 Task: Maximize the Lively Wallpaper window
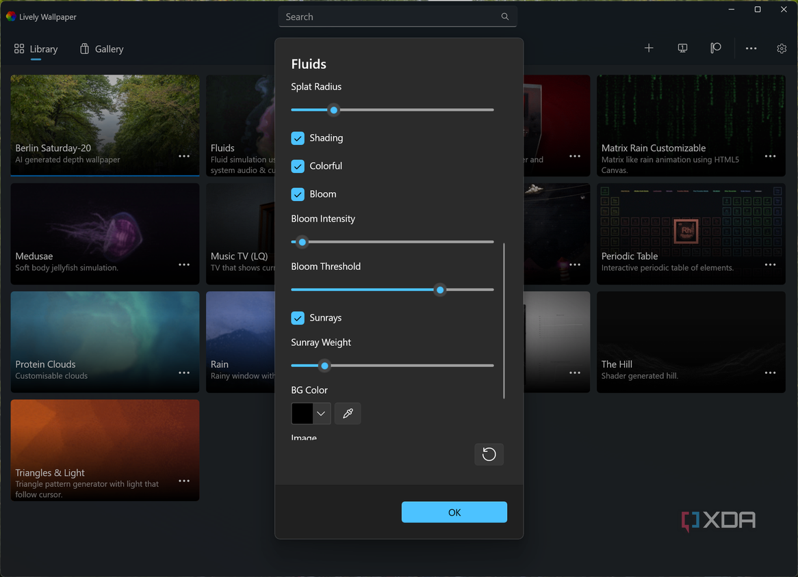[x=758, y=9]
